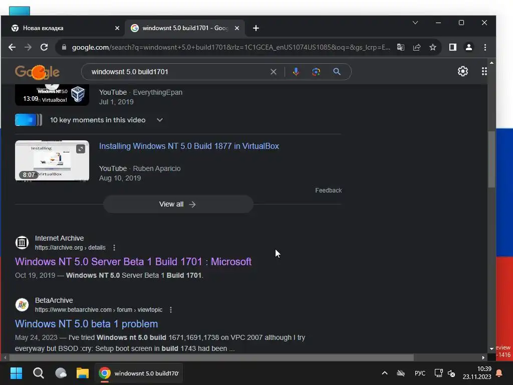Click the browser forward arrow
This screenshot has height=385, width=513.
pyautogui.click(x=28, y=47)
